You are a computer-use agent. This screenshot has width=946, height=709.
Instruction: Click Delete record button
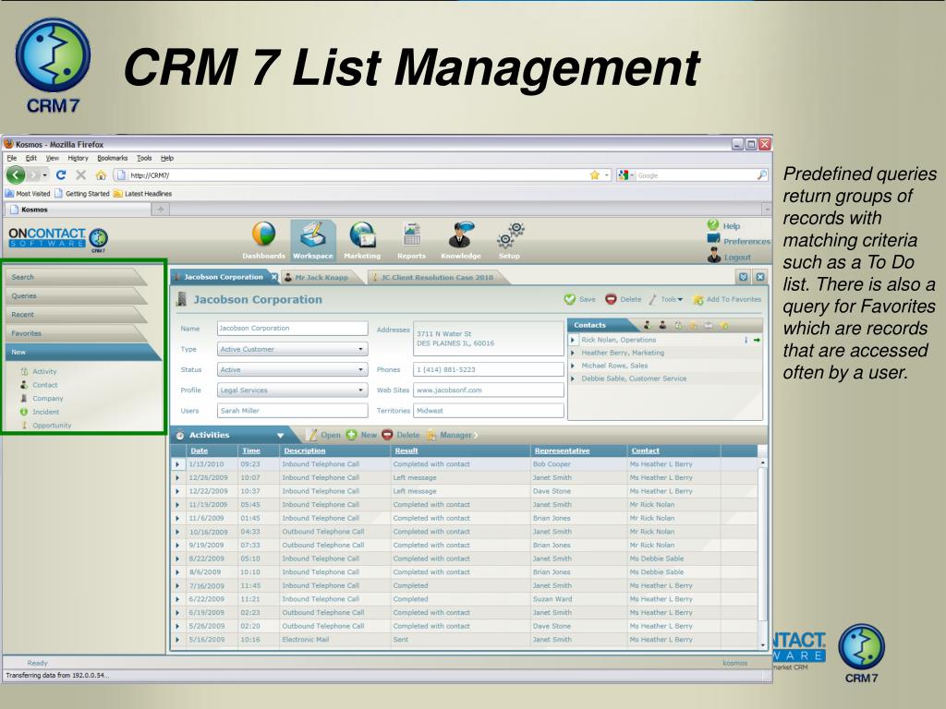pos(624,299)
